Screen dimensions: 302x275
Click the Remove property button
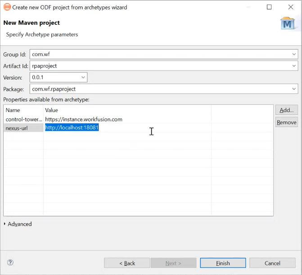(x=287, y=122)
